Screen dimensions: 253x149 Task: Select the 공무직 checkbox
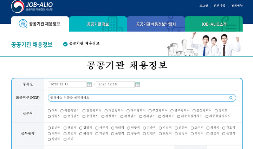tap(129, 134)
